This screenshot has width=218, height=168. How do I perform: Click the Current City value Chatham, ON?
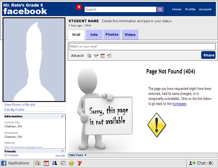[13, 126]
